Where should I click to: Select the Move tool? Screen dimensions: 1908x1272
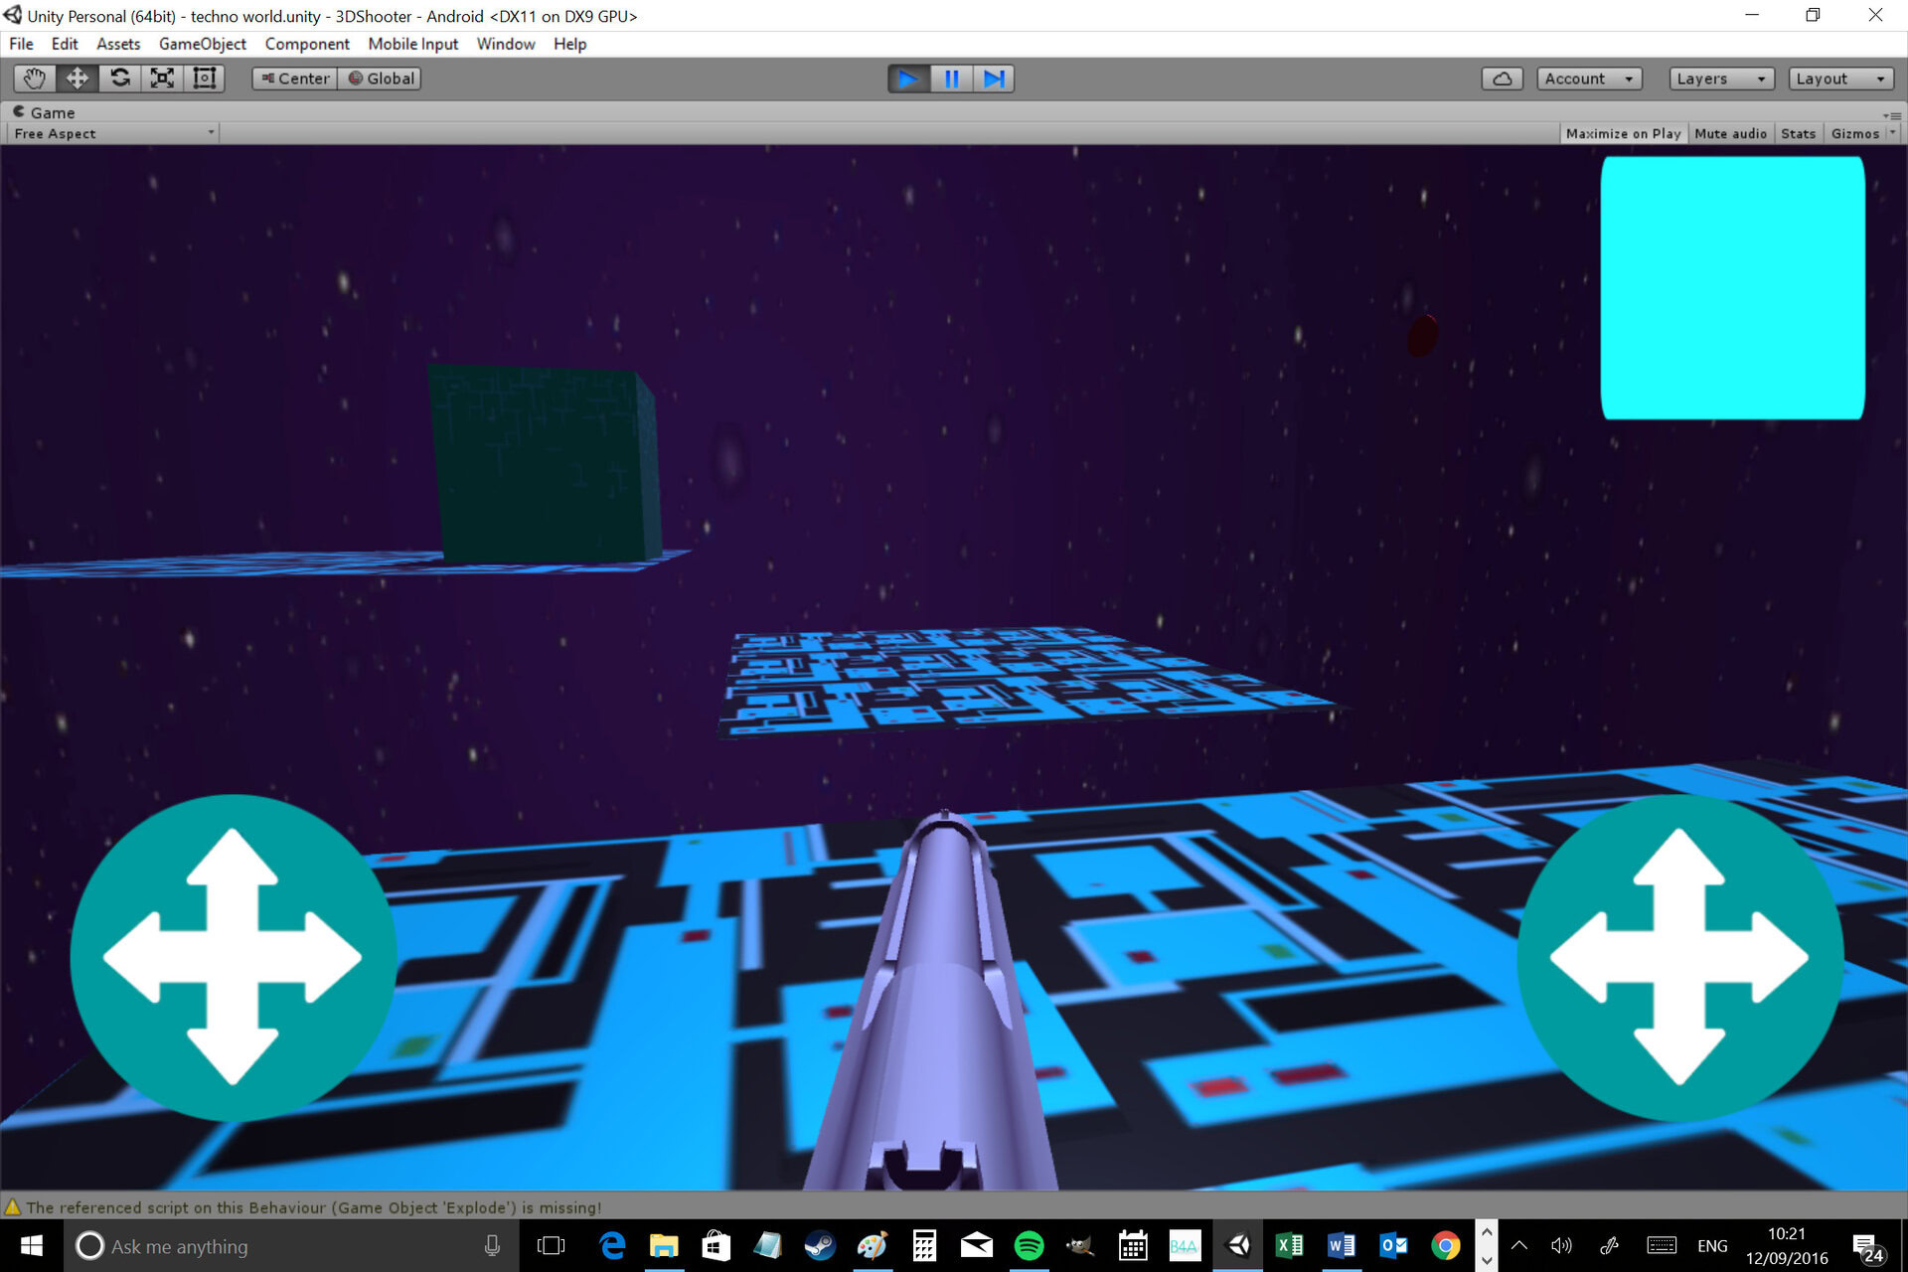tap(77, 79)
